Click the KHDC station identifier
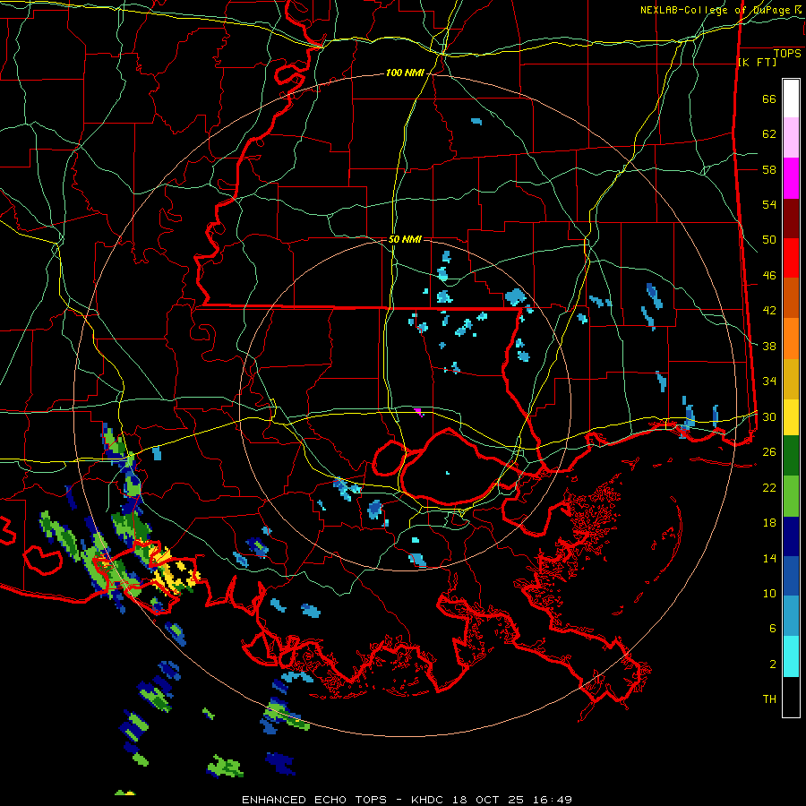The height and width of the screenshot is (806, 806). 429,800
